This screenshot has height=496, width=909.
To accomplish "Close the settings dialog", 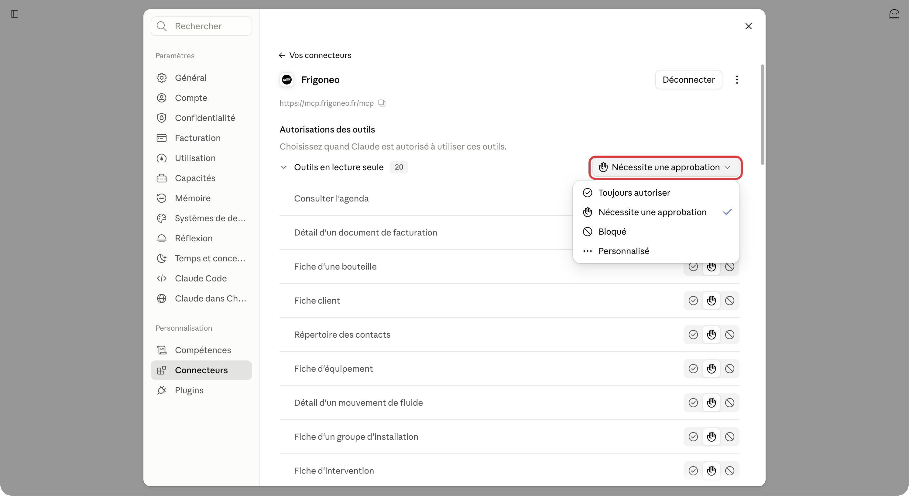I will point(749,26).
